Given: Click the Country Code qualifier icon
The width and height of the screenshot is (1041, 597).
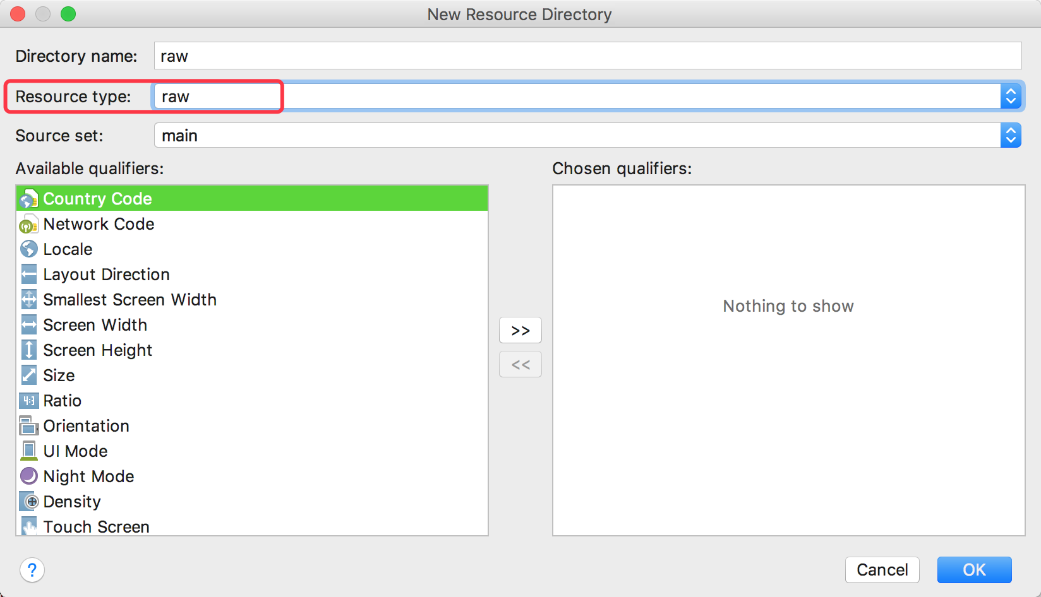Looking at the screenshot, I should click(x=28, y=199).
